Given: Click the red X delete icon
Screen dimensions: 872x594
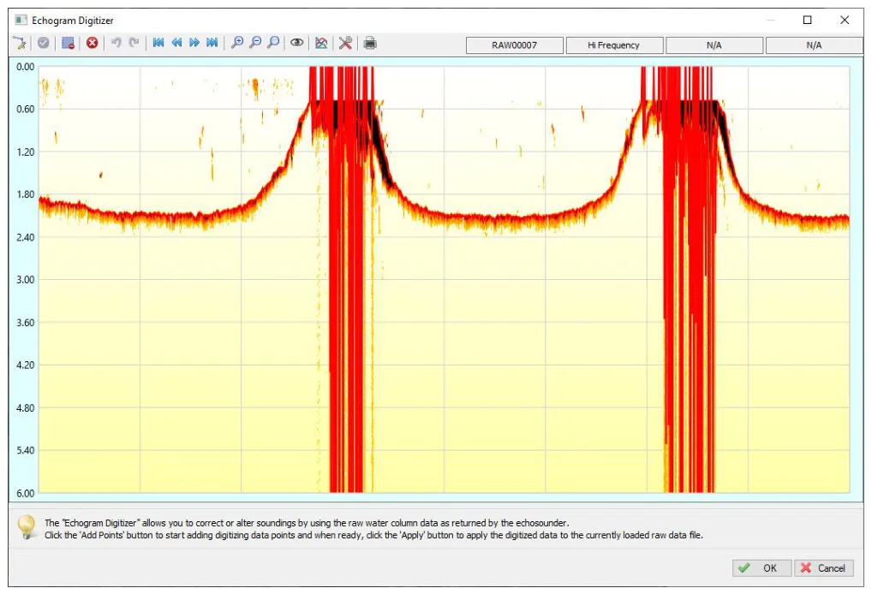Looking at the screenshot, I should pos(93,43).
